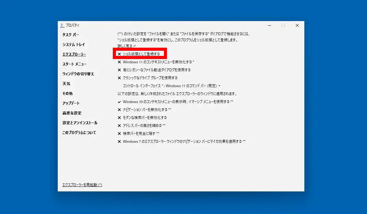Image resolution: width=367 pixels, height=214 pixels.
Task: Click the プロパティ title text
Action: tap(72, 25)
